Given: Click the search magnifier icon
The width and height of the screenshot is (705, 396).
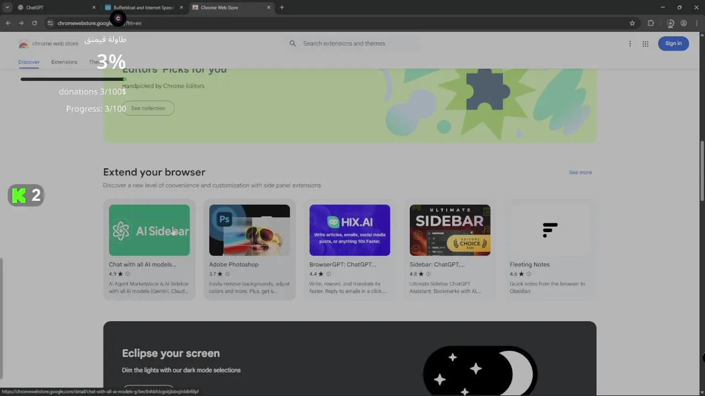Looking at the screenshot, I should pyautogui.click(x=292, y=43).
